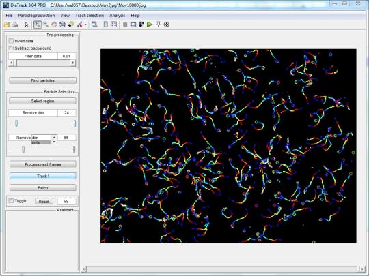Click the Track! button
The height and width of the screenshot is (276, 369).
point(42,176)
